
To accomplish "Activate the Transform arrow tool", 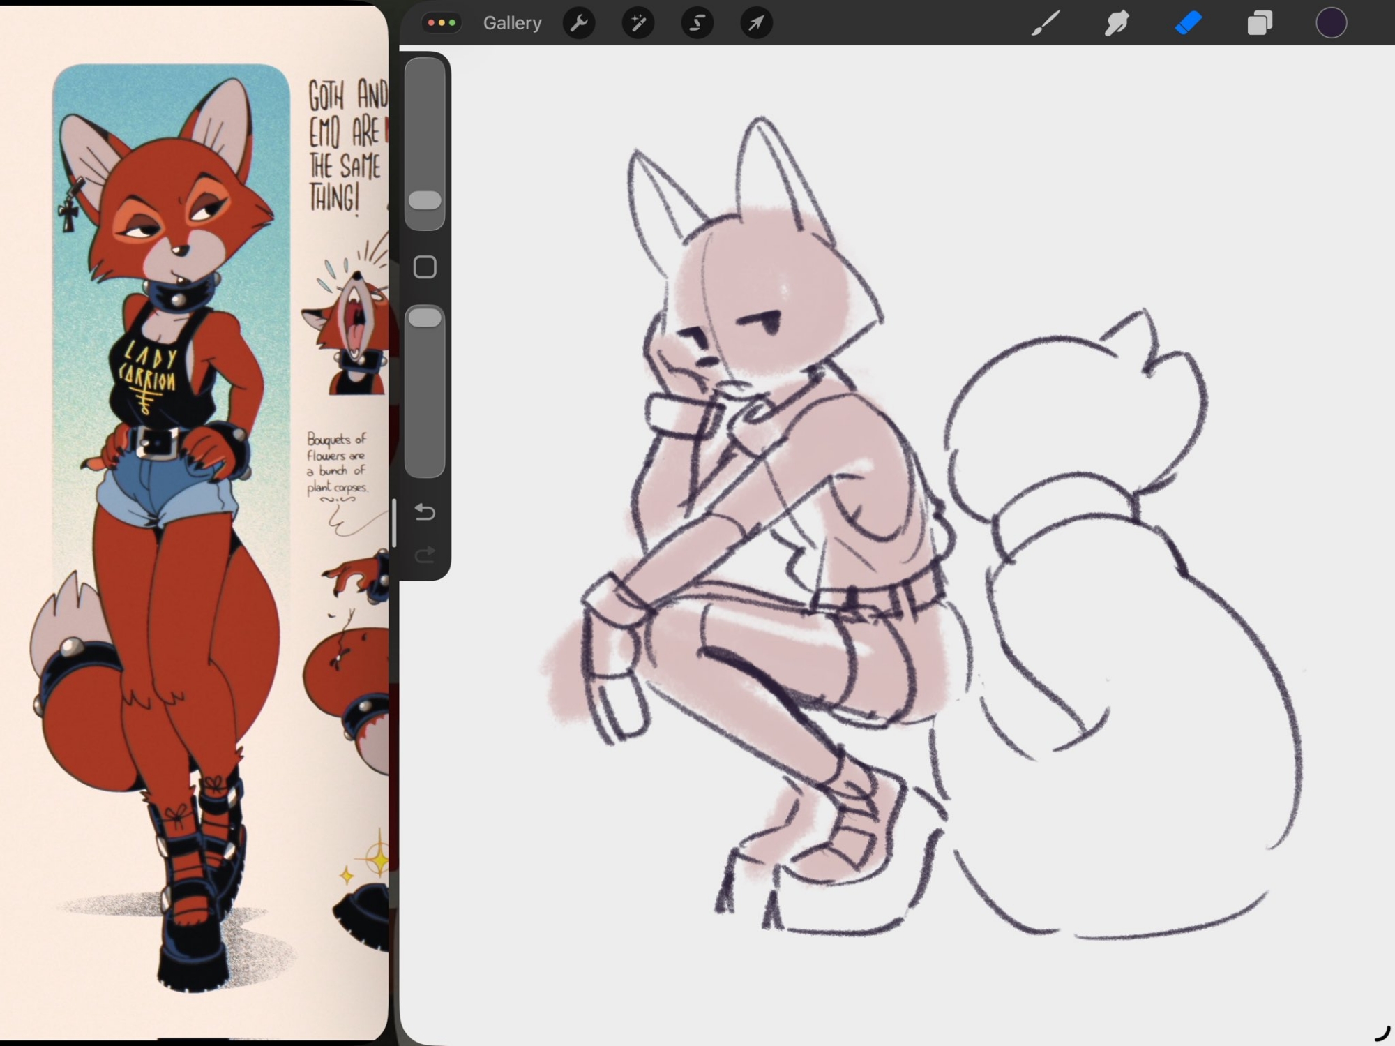I will tap(756, 23).
